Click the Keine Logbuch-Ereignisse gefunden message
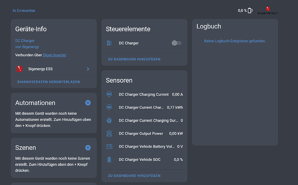 [235, 41]
